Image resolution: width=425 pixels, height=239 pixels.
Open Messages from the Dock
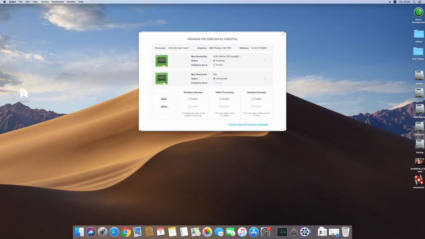(219, 232)
